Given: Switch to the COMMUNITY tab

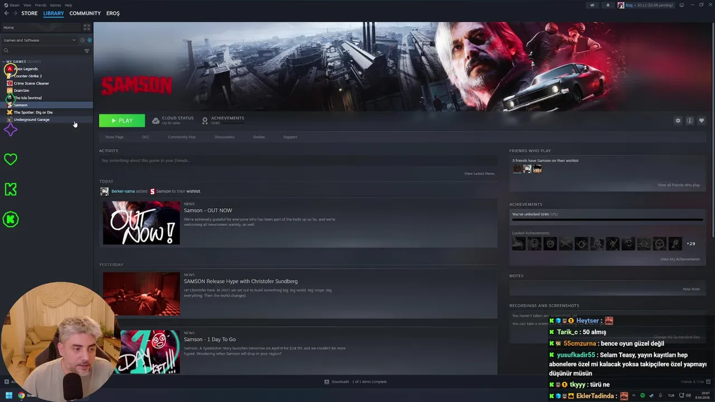Looking at the screenshot, I should 85,13.
